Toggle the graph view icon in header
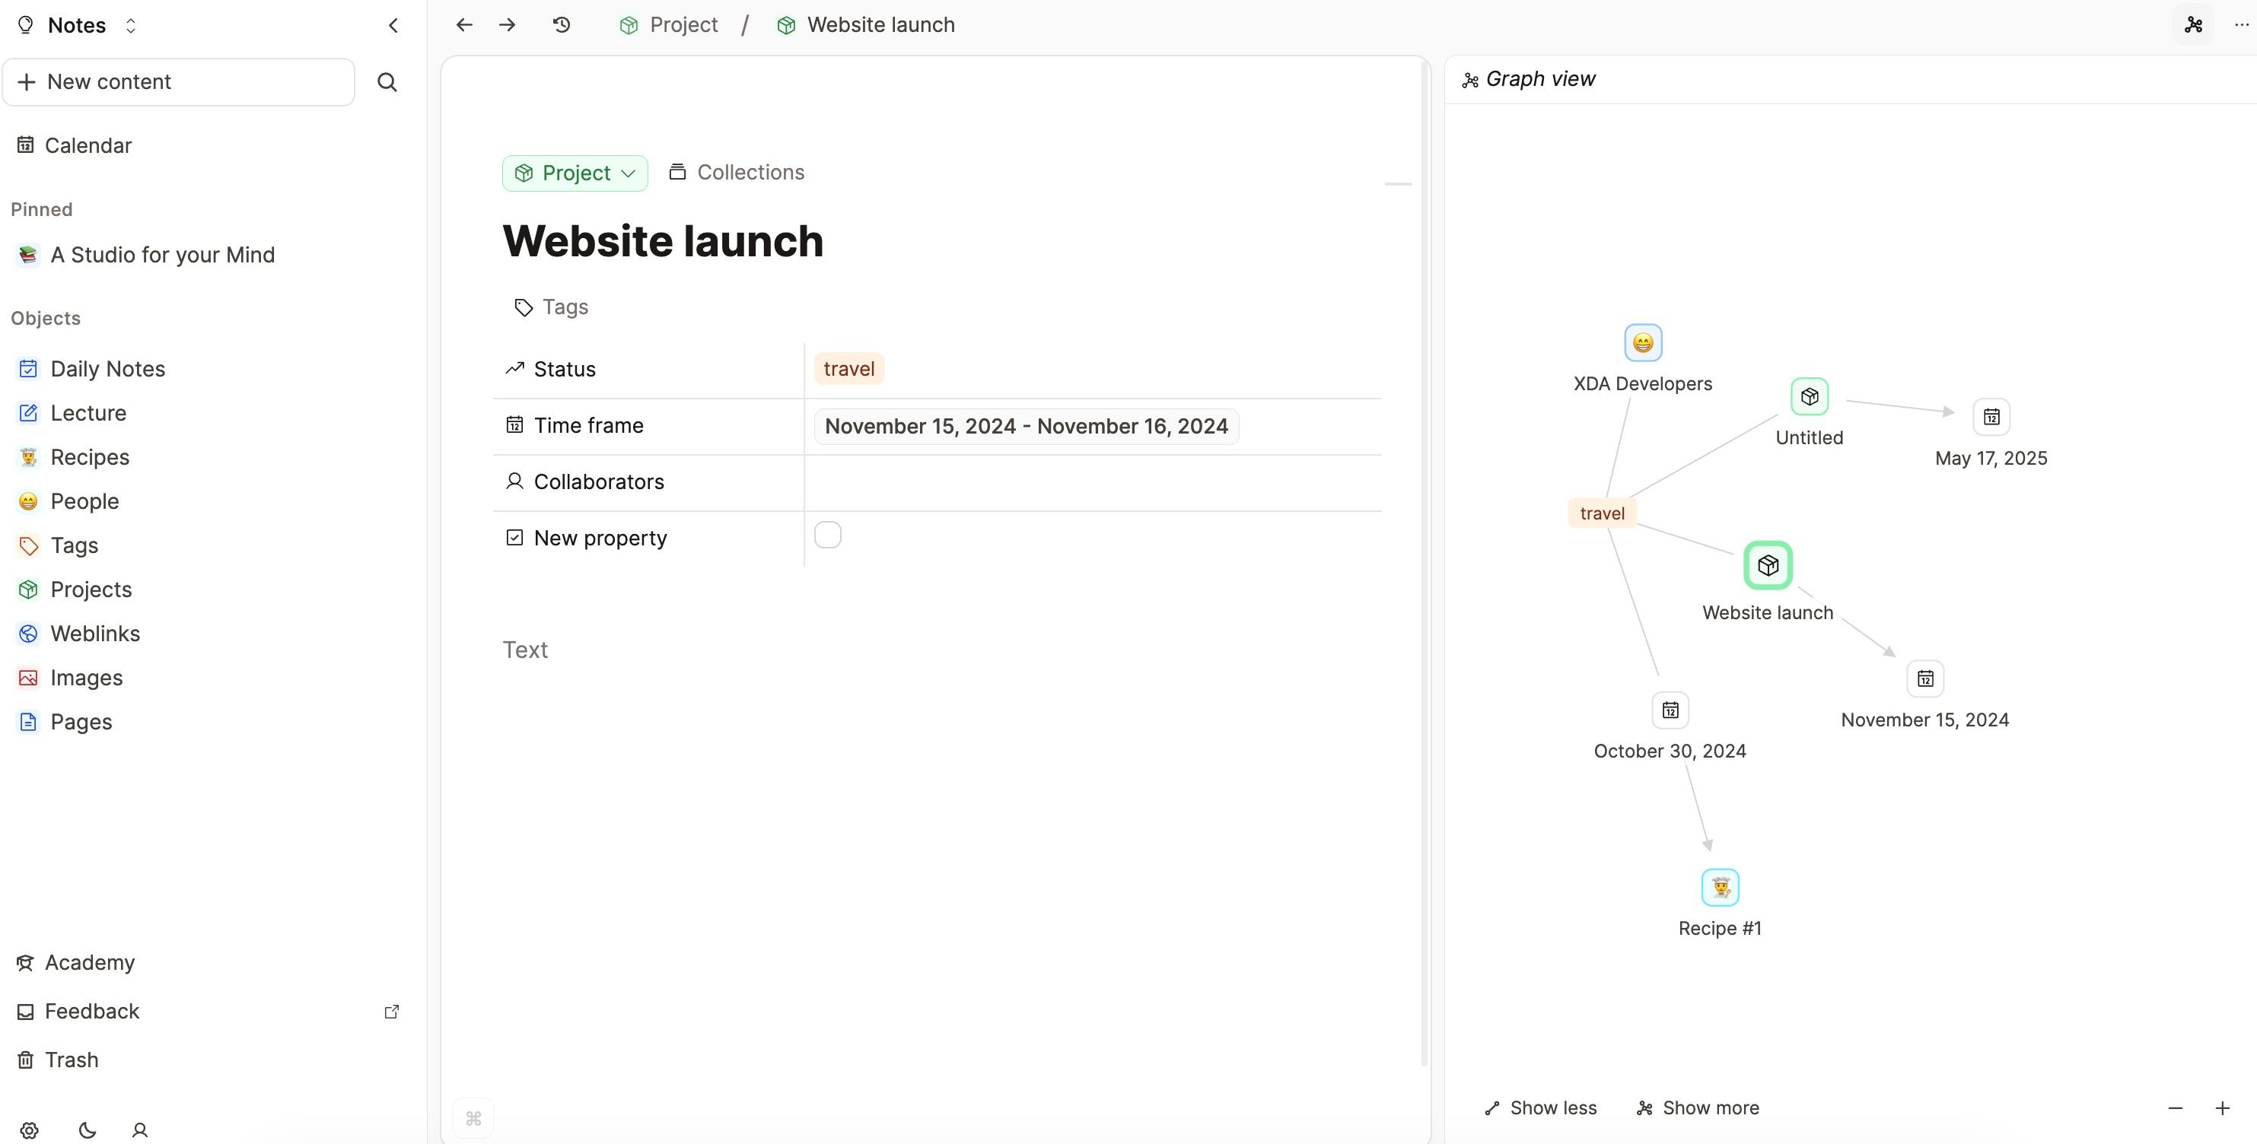This screenshot has width=2257, height=1144. click(x=2193, y=24)
